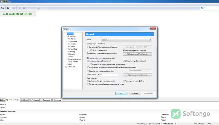Viewport: 219px width, 125px height.
Task: Select Queueing in settings tree
Action: coord(71,52)
